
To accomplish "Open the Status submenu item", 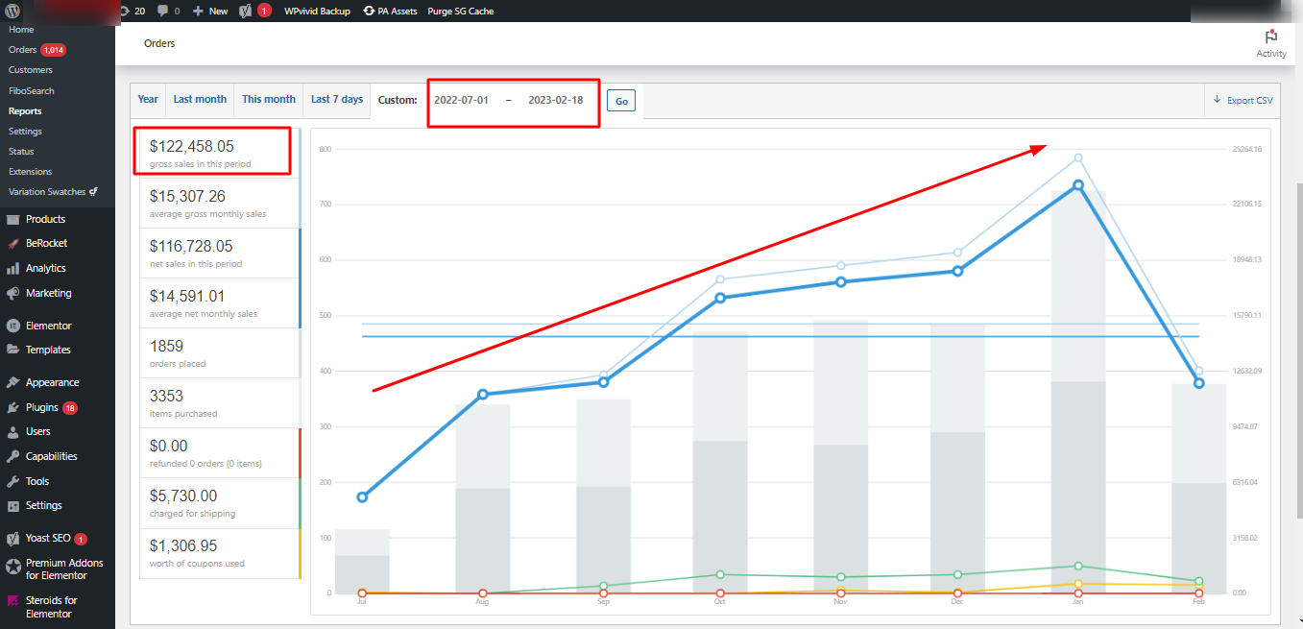I will point(21,152).
